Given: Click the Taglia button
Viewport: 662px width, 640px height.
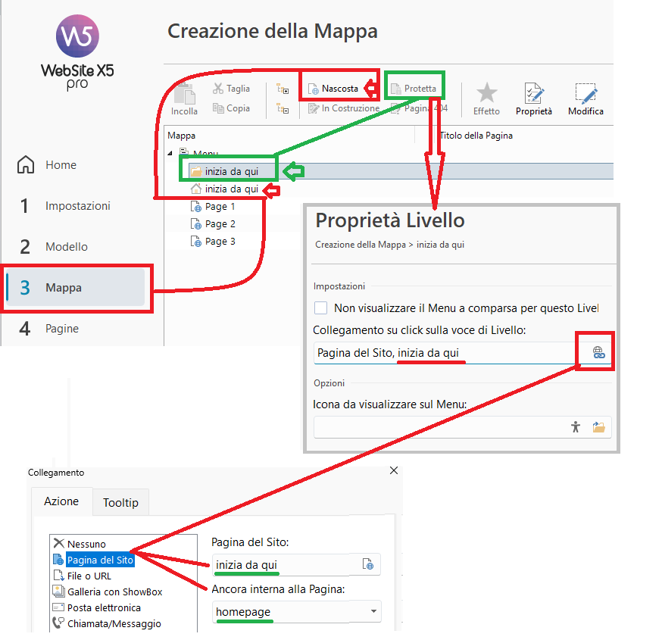Looking at the screenshot, I should 231,89.
